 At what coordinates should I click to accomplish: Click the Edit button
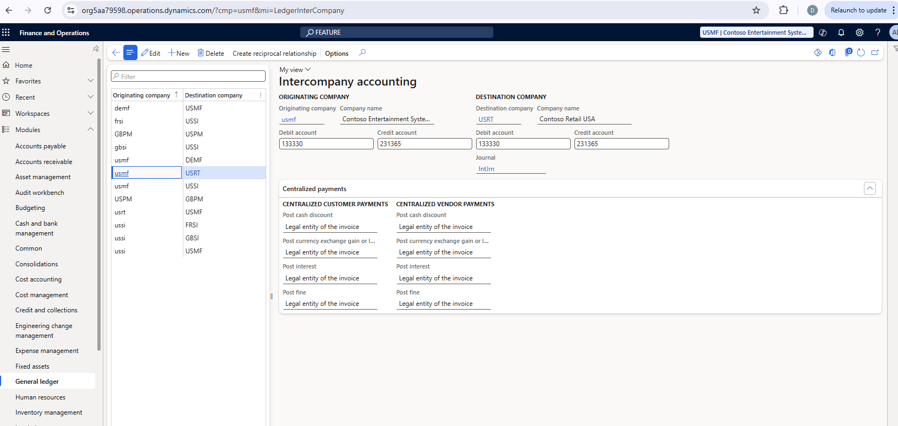point(150,53)
